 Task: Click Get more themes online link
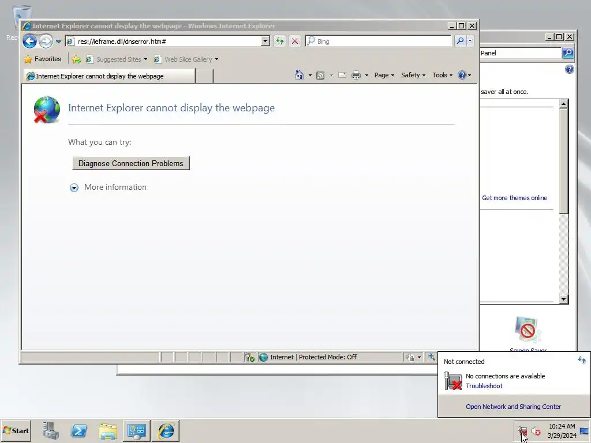pyautogui.click(x=514, y=198)
